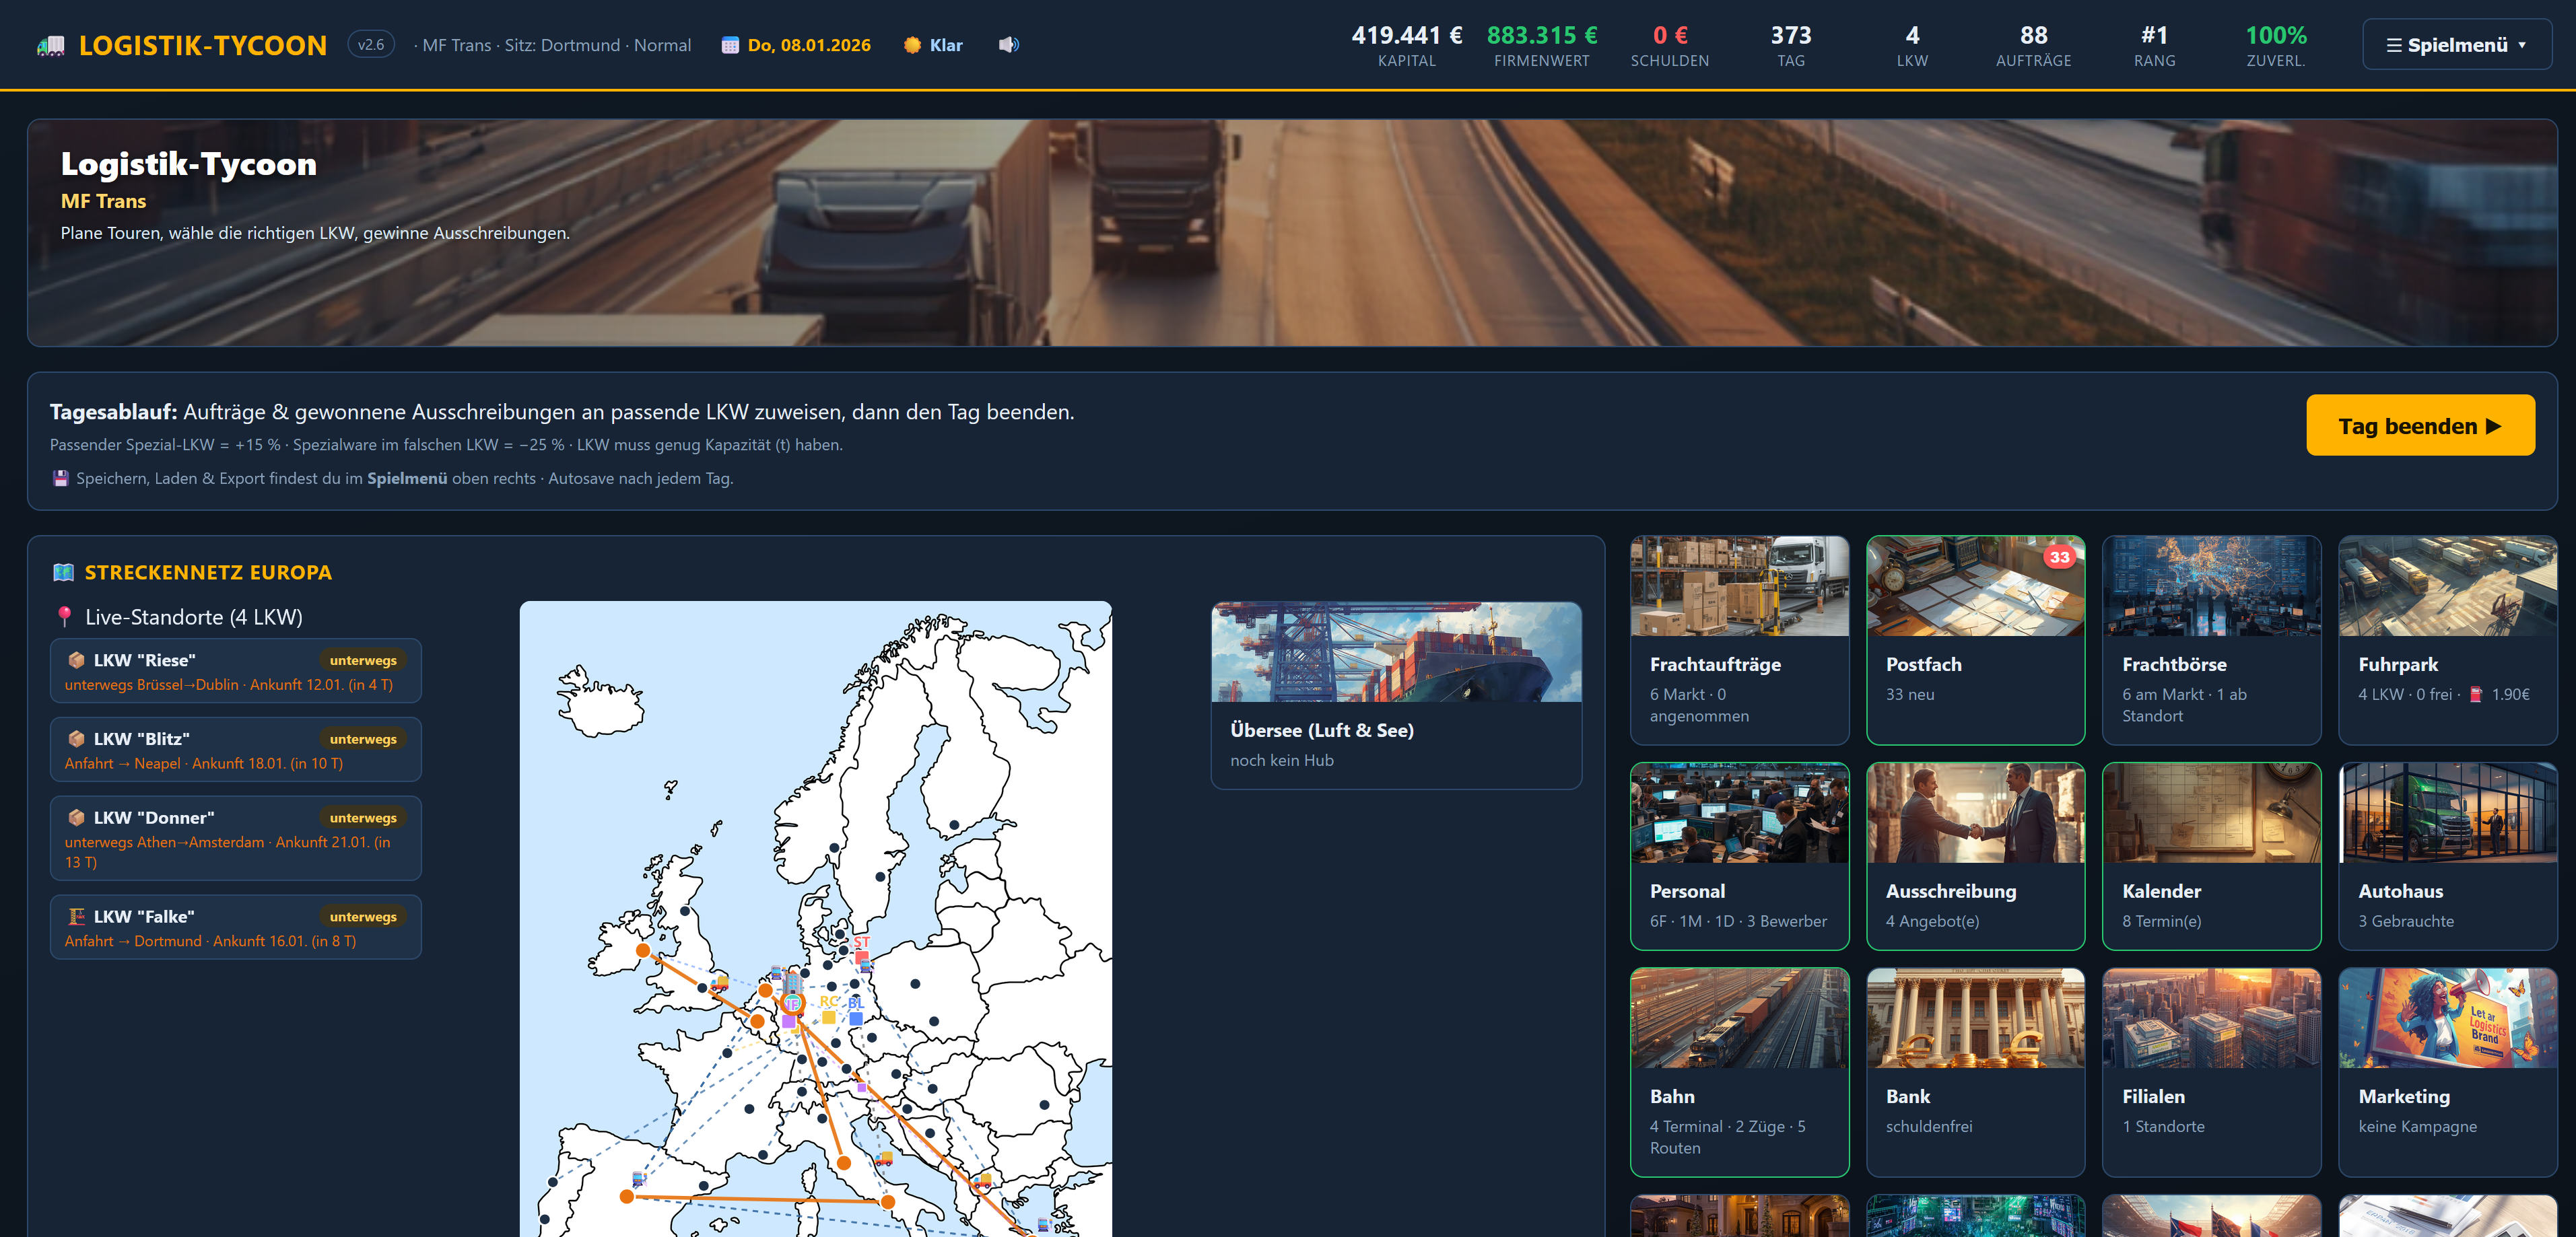Select the LKW "Riese" row
The image size is (2576, 1237).
pyautogui.click(x=235, y=670)
